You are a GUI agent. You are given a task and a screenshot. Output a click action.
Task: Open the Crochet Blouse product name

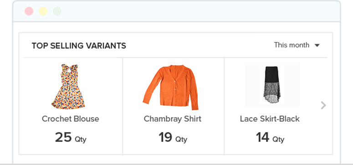pos(71,119)
